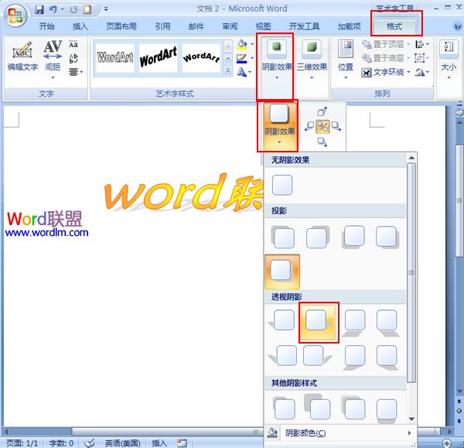The image size is (464, 448).
Task: Select the bold slanted WordArt style
Action: 159,57
